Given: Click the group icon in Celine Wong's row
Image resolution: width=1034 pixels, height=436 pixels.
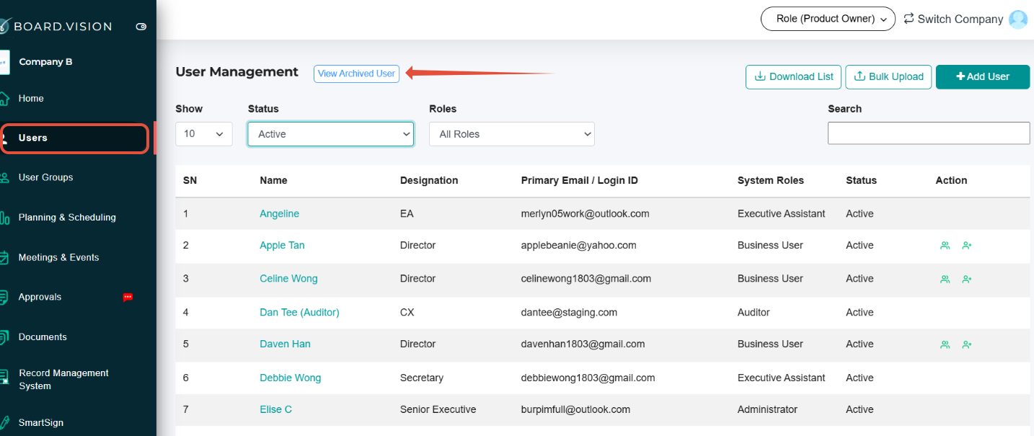Looking at the screenshot, I should point(945,279).
